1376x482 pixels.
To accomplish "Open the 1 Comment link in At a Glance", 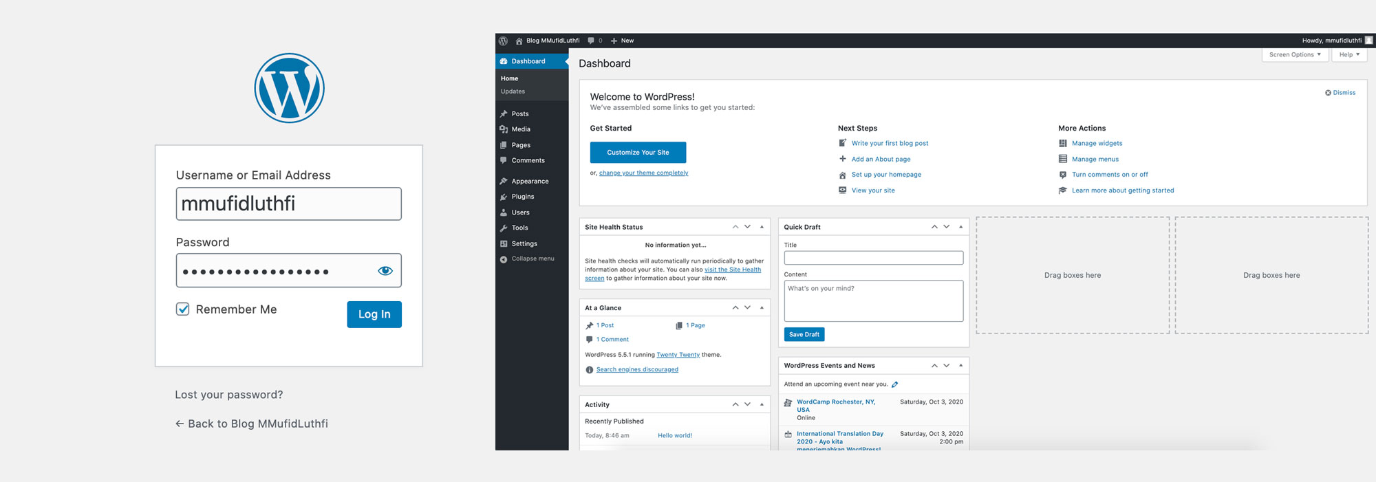I will [612, 340].
